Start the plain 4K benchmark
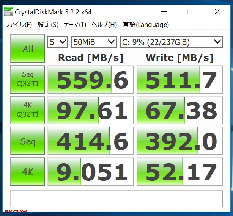 tap(27, 172)
